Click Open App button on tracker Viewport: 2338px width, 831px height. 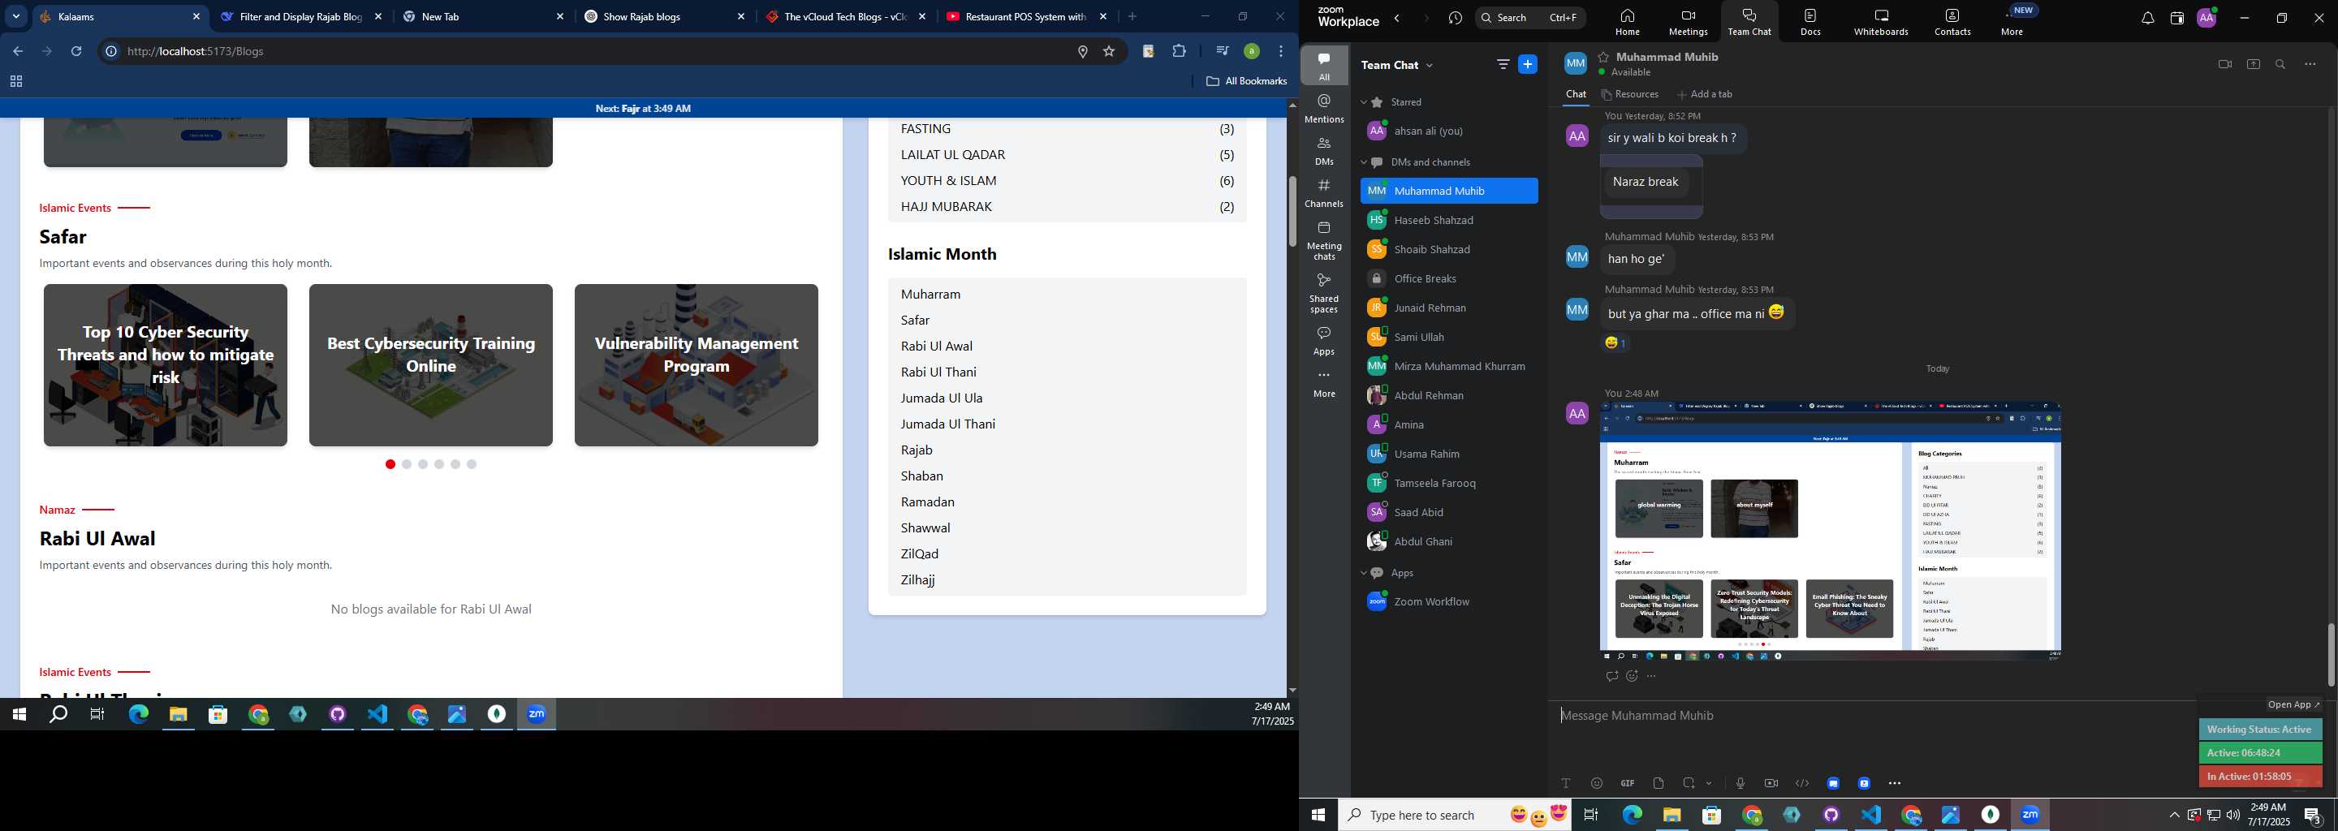(x=2293, y=705)
